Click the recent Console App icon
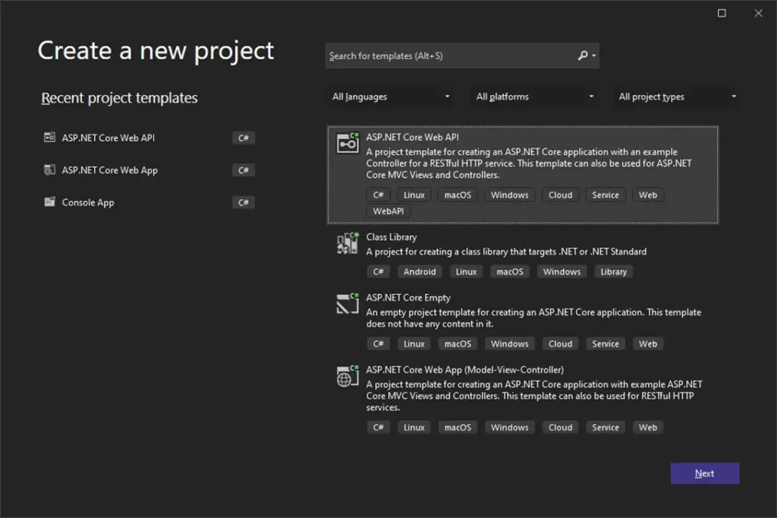The width and height of the screenshot is (777, 518). [x=49, y=201]
